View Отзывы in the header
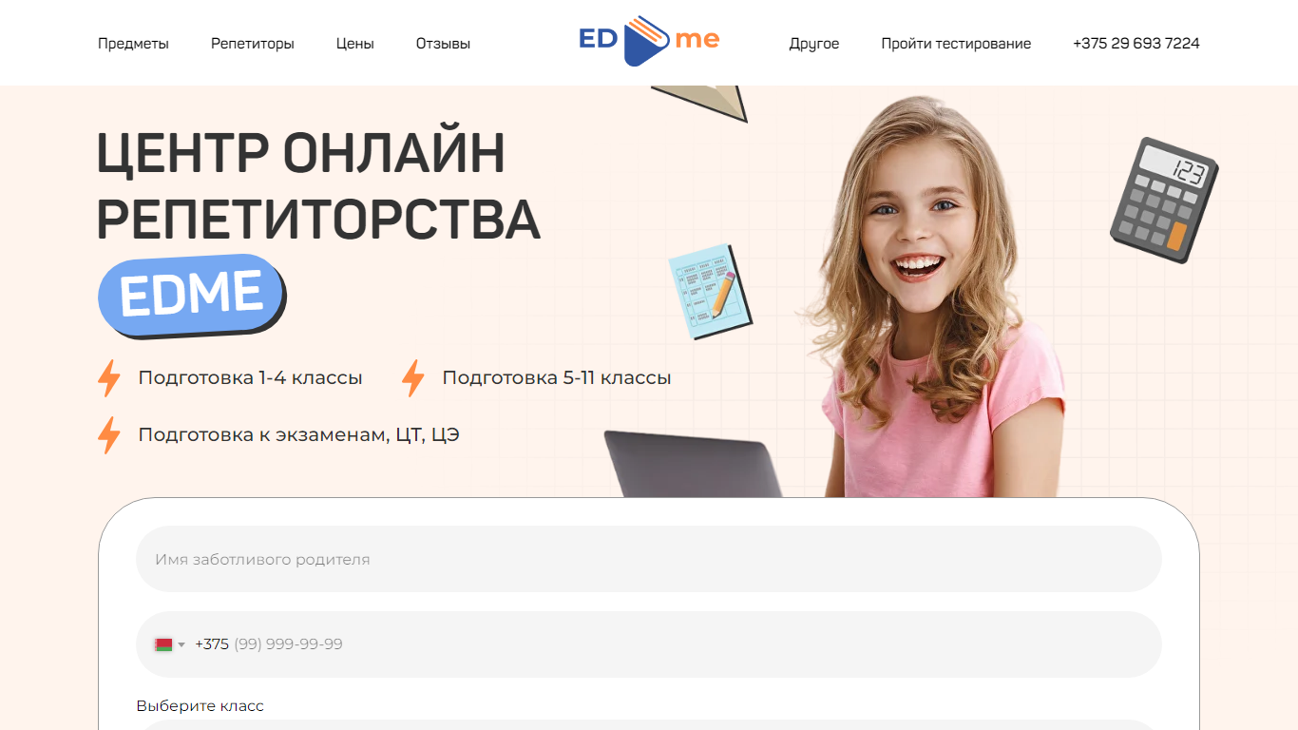Screen dimensions: 1298x730 pyautogui.click(x=443, y=44)
